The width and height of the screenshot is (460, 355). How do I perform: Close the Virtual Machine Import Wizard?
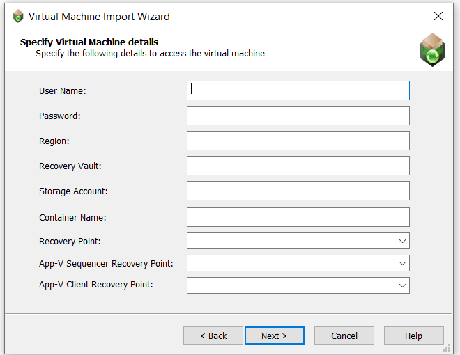438,17
